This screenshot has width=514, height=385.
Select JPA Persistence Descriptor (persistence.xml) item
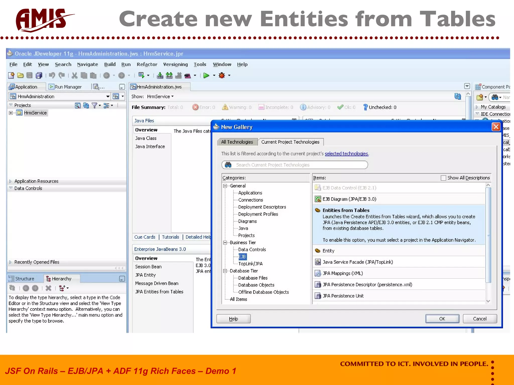pos(399,284)
